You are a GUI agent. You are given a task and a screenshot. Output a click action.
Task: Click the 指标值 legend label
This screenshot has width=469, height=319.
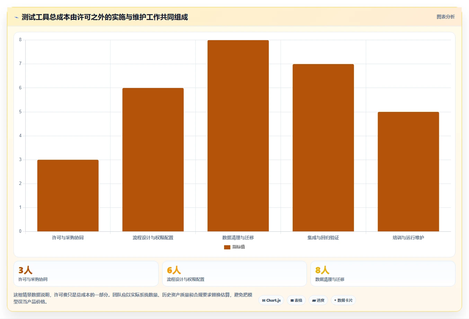click(x=239, y=247)
